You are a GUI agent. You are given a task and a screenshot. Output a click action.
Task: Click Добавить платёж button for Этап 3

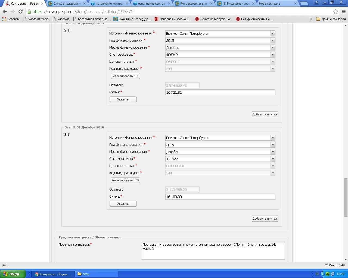pos(265,219)
